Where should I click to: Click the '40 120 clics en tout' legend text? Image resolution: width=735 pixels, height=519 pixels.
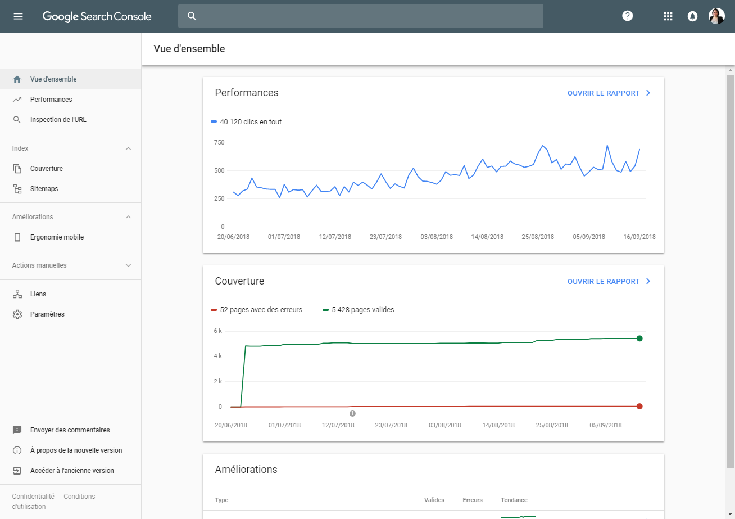251,122
